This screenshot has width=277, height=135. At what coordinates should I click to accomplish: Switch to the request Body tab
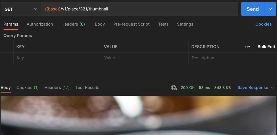pyautogui.click(x=100, y=24)
